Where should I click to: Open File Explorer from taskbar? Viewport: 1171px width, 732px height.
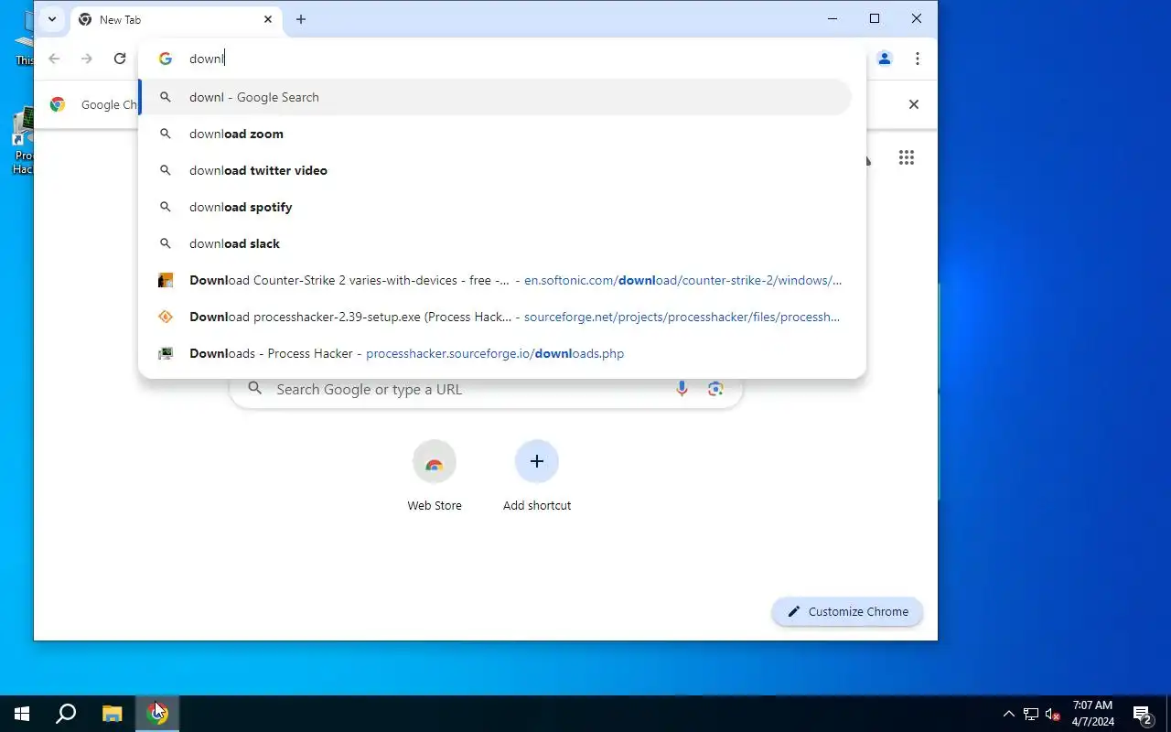tap(112, 714)
